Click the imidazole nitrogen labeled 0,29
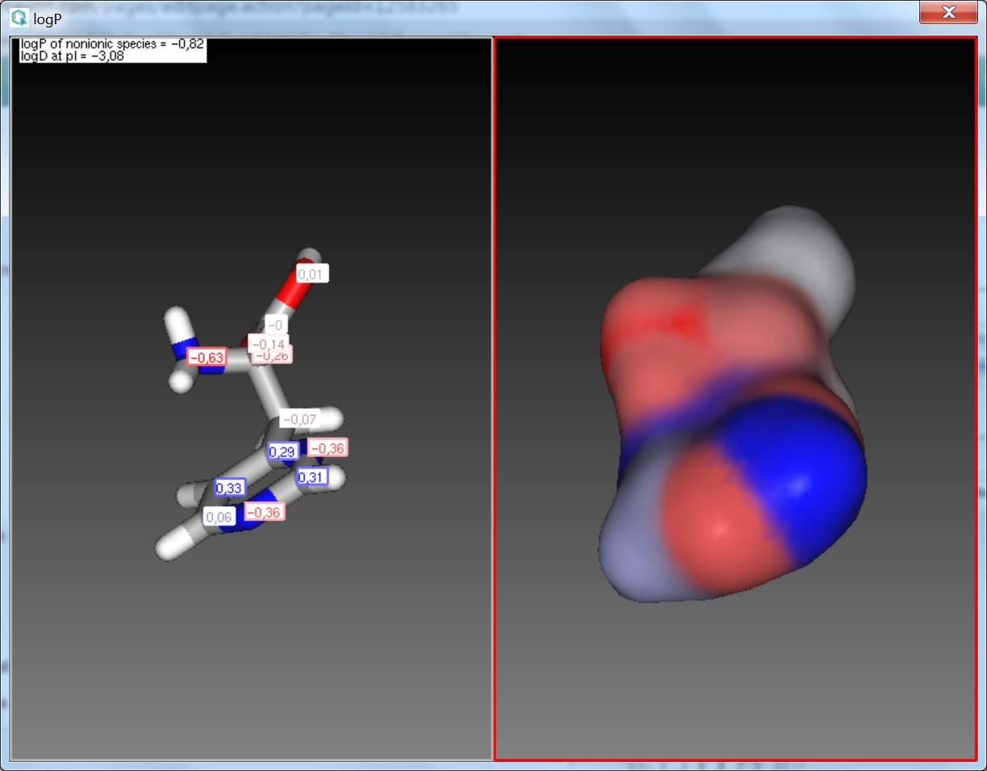Screen dimensions: 987x771 (283, 451)
